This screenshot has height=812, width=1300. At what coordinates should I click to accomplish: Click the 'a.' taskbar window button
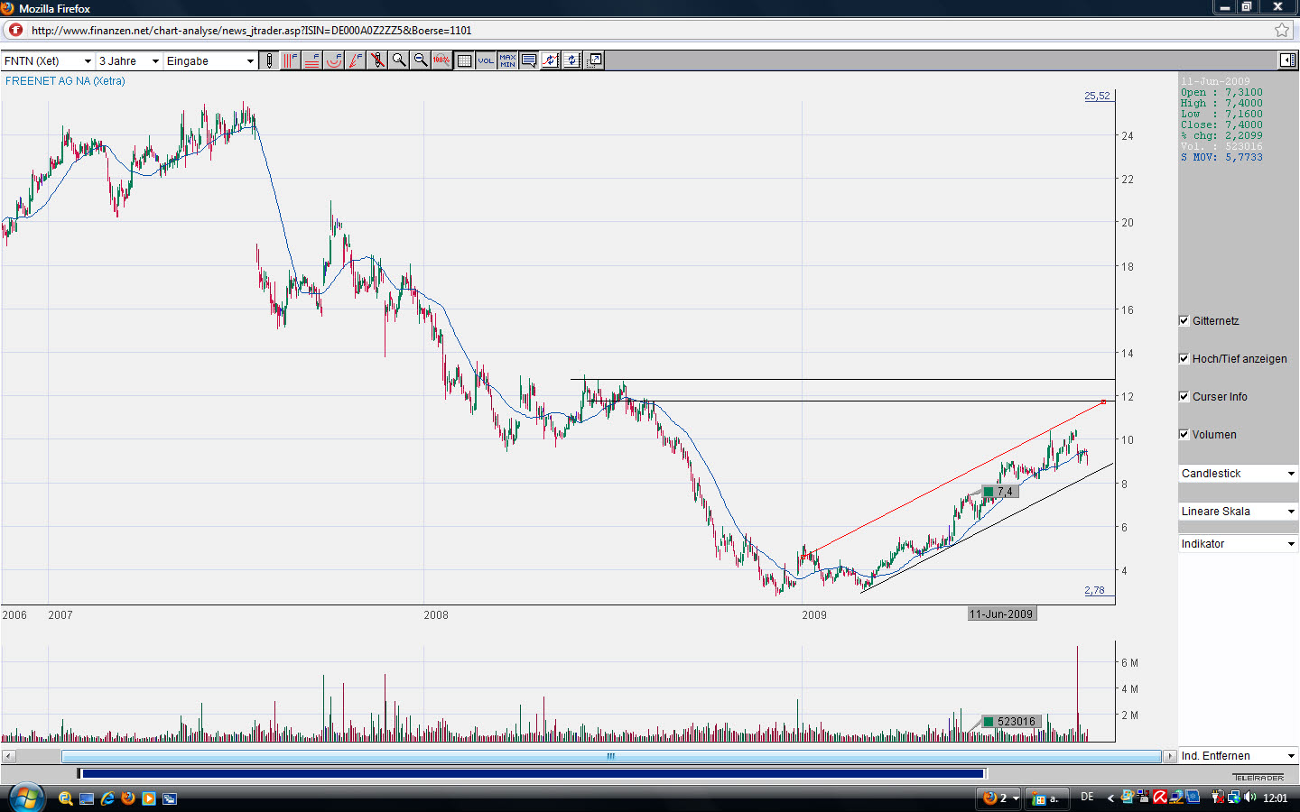coord(1046,798)
